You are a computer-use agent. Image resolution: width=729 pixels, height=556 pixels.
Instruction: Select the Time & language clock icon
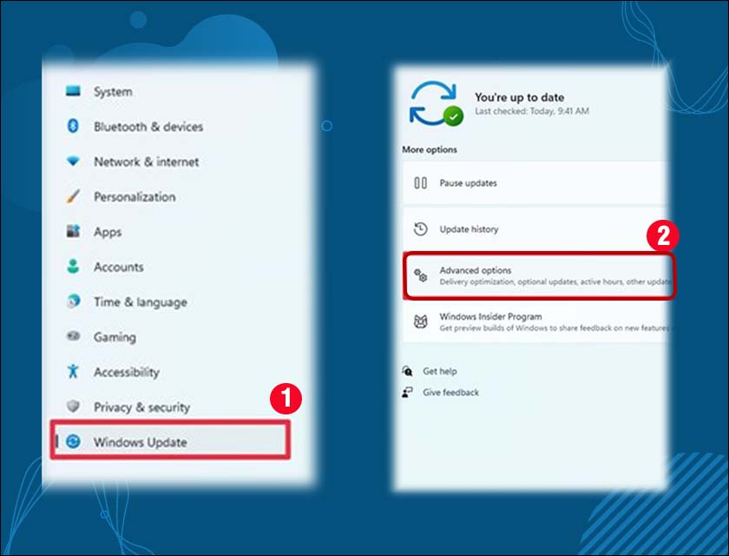tap(76, 301)
